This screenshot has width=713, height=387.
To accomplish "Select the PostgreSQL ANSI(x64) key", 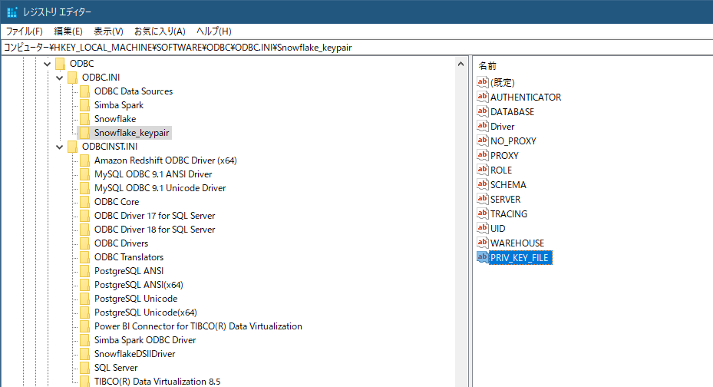I will pyautogui.click(x=139, y=285).
